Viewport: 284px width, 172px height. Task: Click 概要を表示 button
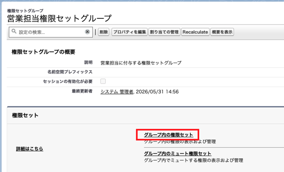222,32
